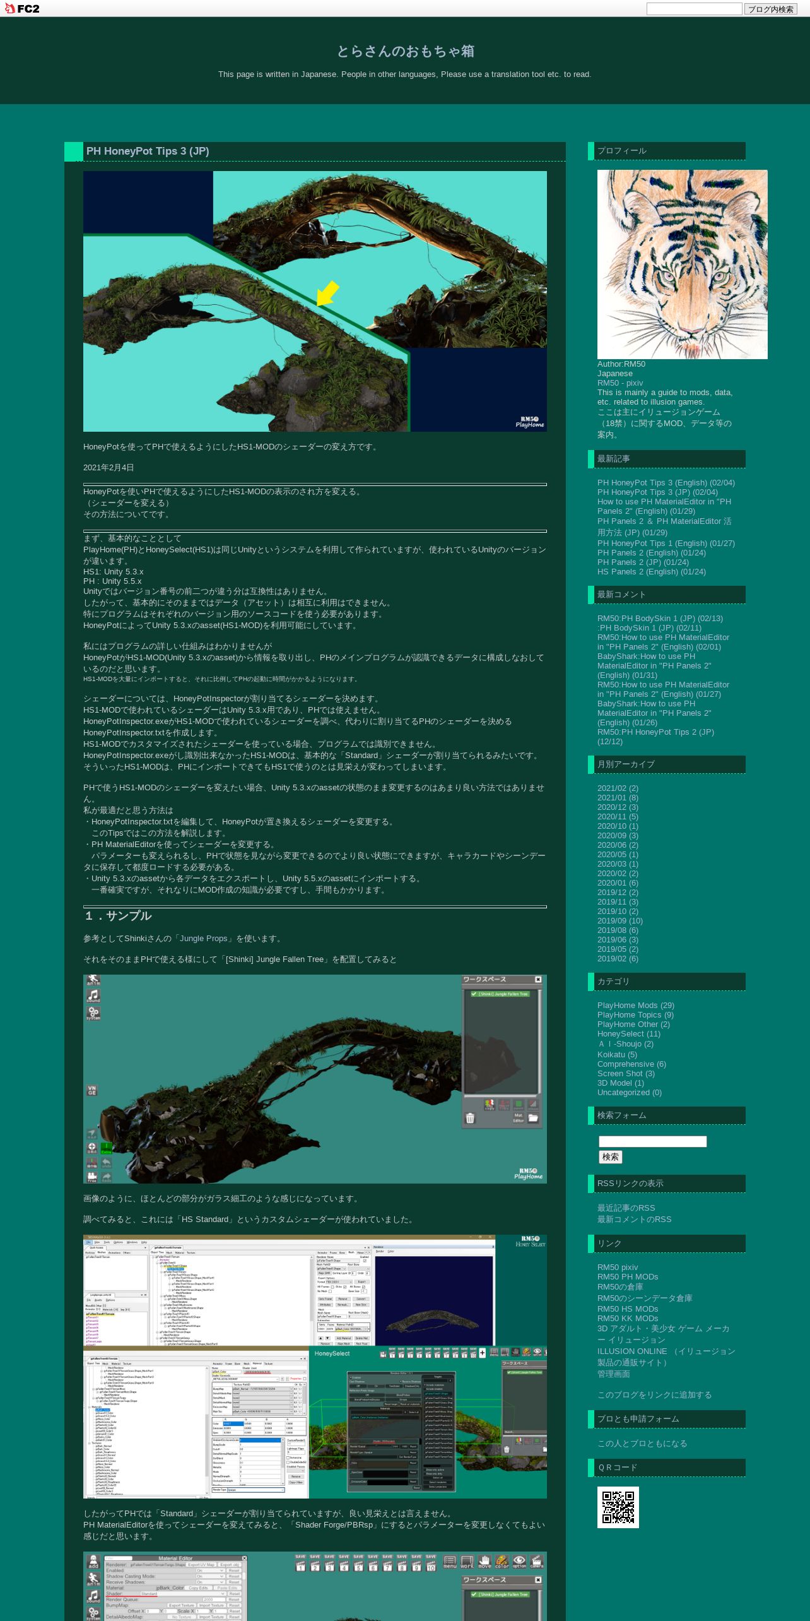Open recent post PH HoneyPot Tips 1 (English)
This screenshot has height=1621, width=810.
pos(666,543)
